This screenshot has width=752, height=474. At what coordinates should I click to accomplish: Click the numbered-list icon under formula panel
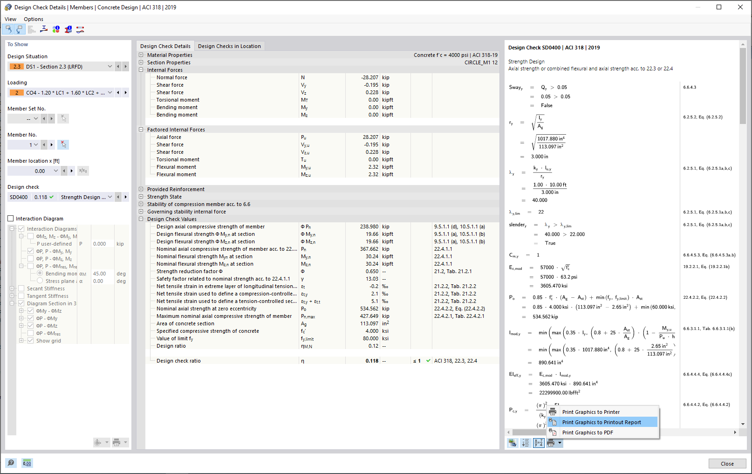pos(526,443)
